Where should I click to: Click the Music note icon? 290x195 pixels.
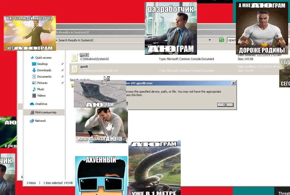click(34, 89)
